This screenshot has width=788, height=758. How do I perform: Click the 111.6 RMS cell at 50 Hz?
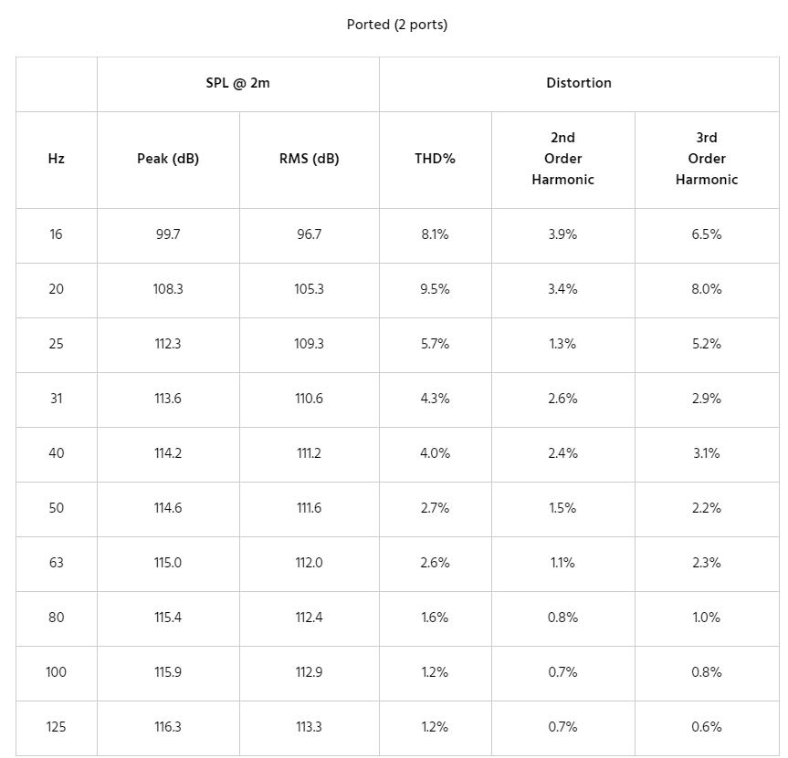pyautogui.click(x=310, y=508)
